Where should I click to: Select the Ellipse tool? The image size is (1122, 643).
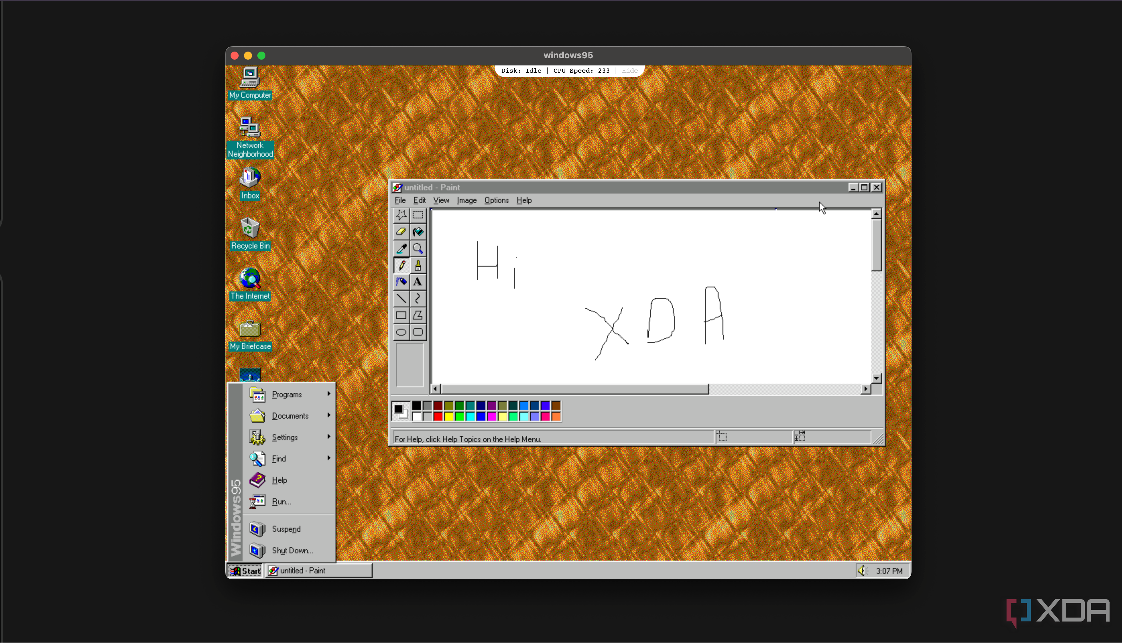[x=401, y=332]
